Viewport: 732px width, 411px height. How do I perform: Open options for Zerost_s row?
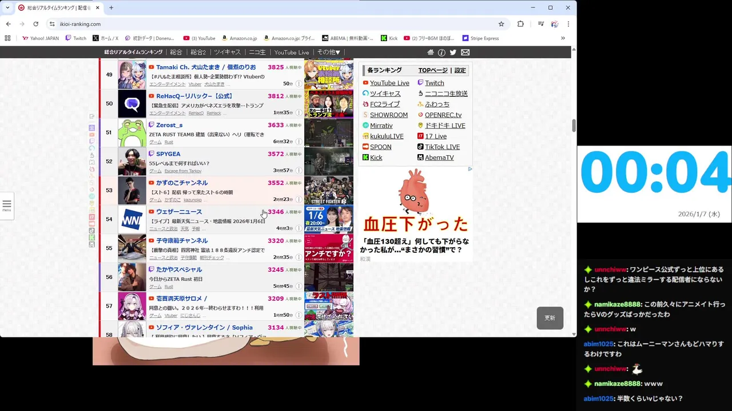tap(299, 142)
